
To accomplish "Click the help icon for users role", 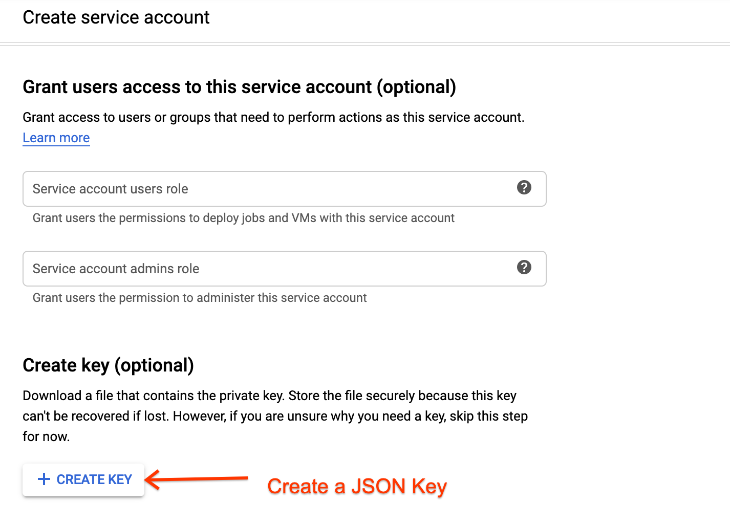I will (x=524, y=188).
